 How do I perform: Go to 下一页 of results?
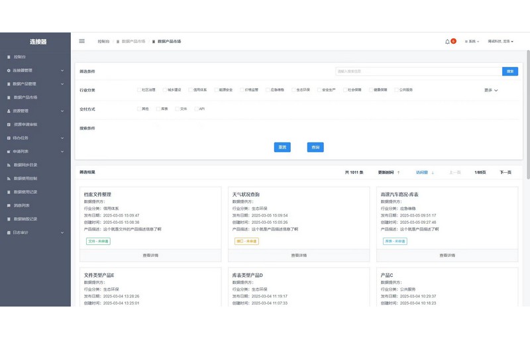click(505, 172)
